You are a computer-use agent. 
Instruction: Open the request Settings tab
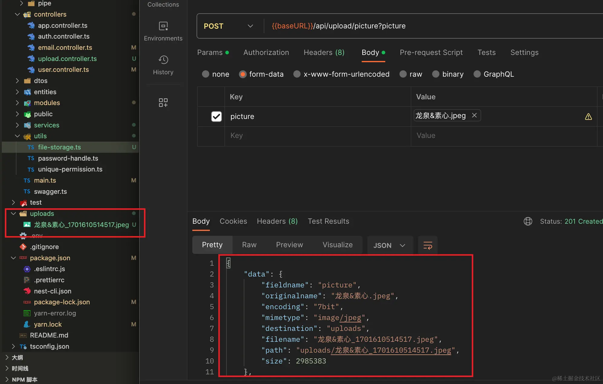pos(524,53)
